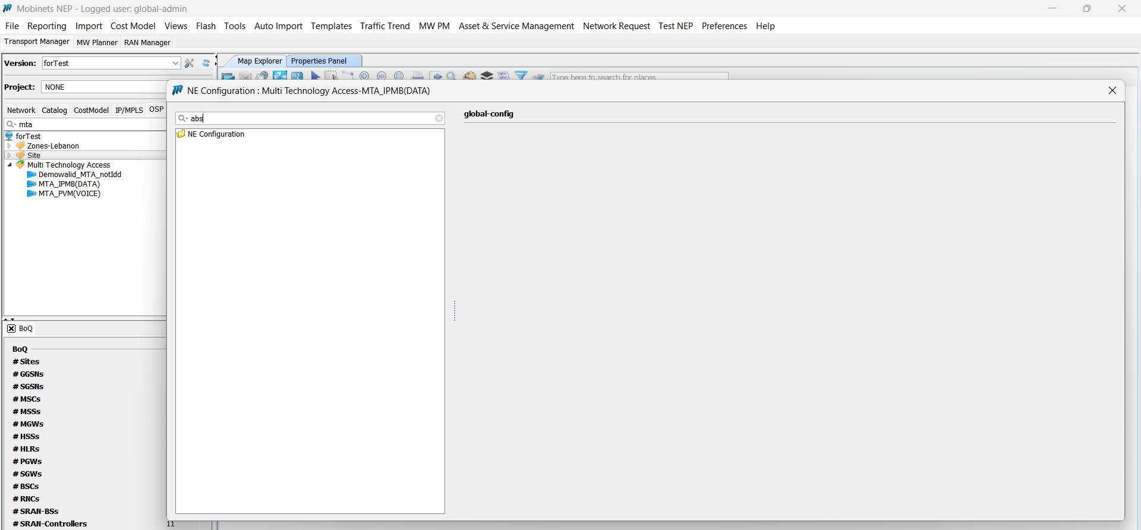Image resolution: width=1141 pixels, height=530 pixels.
Task: Click the BoQ panel close X icon
Action: point(11,329)
